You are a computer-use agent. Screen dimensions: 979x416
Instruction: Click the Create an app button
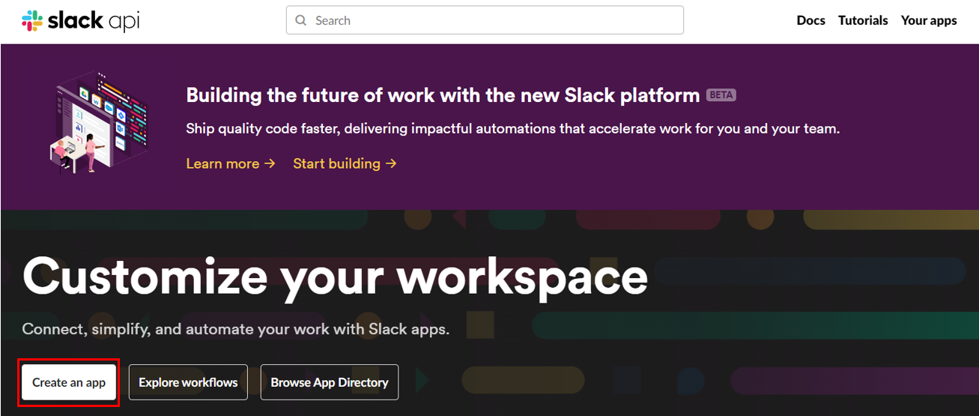69,382
